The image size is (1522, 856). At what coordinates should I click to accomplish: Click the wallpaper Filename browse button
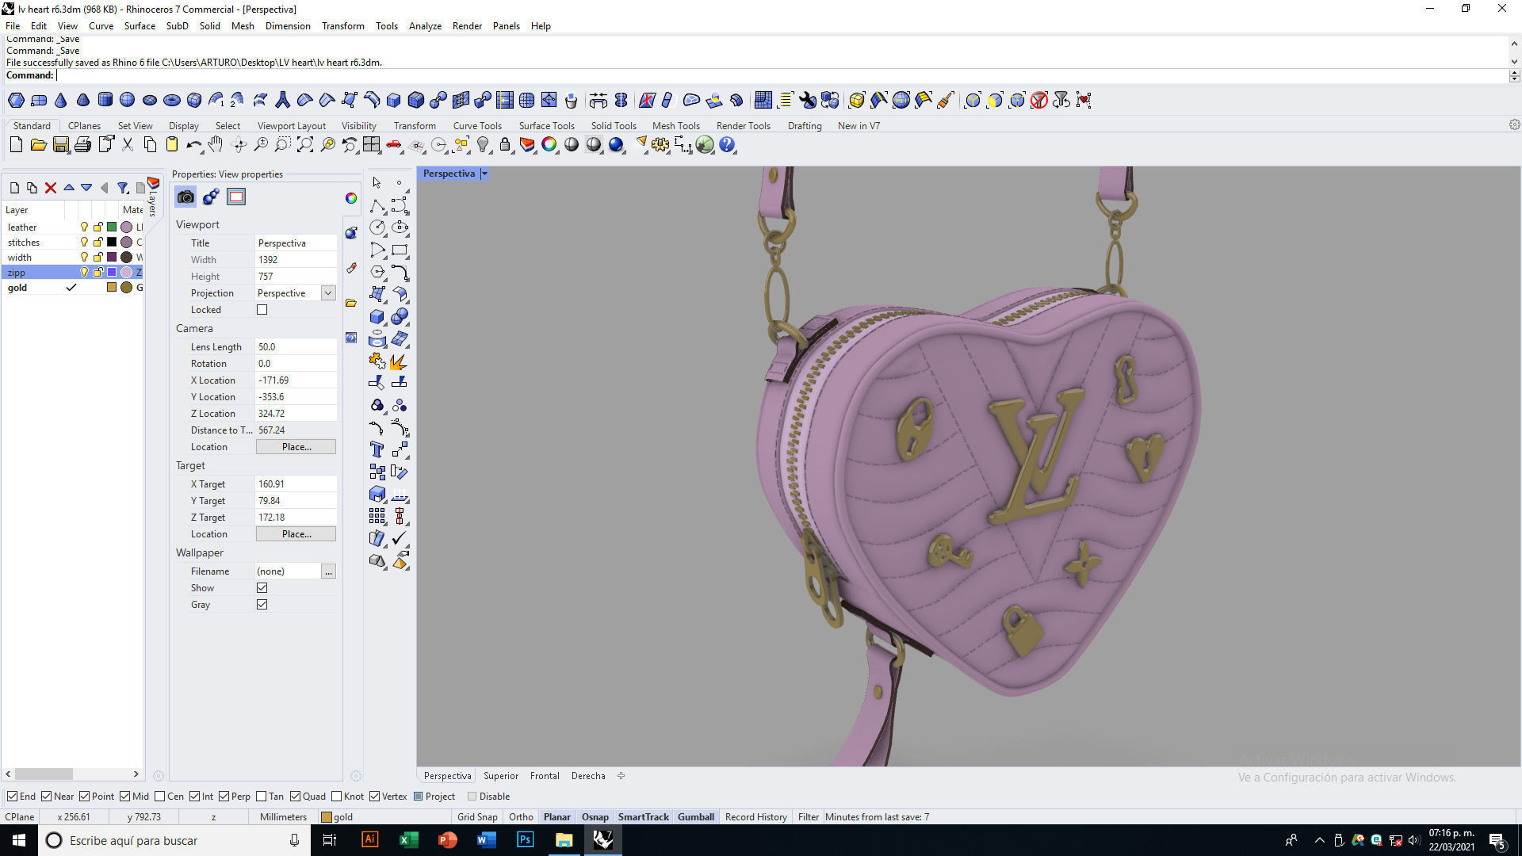pyautogui.click(x=328, y=571)
